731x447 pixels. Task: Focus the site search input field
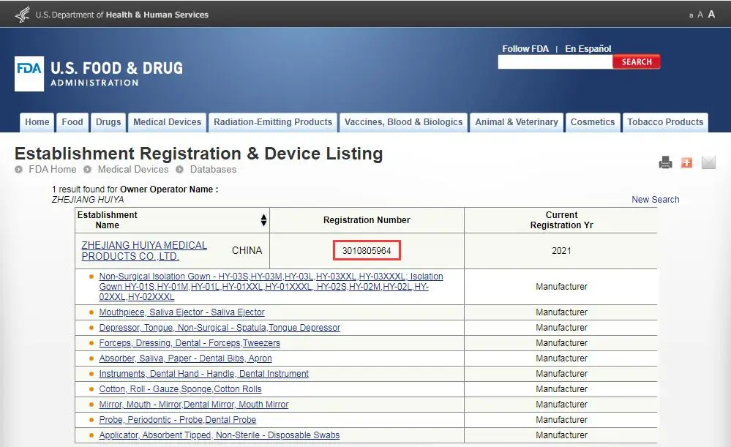555,62
